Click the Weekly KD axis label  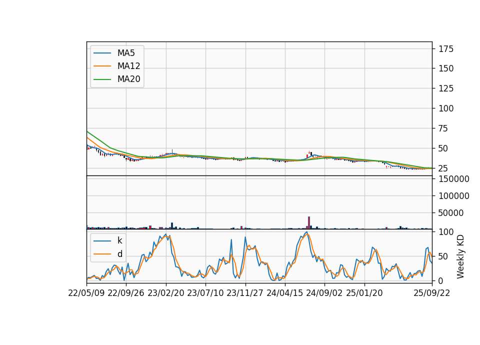pos(460,256)
